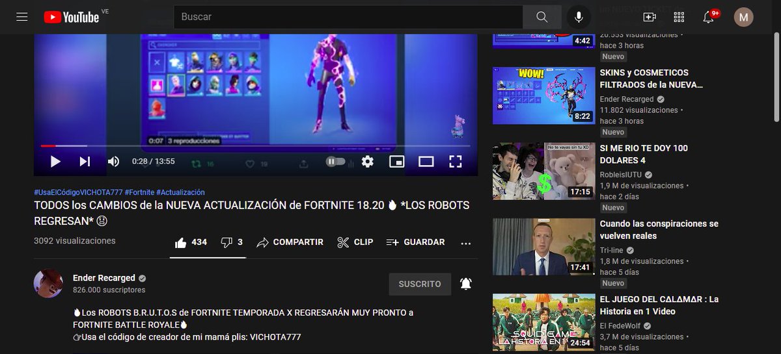781x354 pixels.
Task: Open SKINS y COSMETICOS FILTRADOS title
Action: [x=651, y=79]
